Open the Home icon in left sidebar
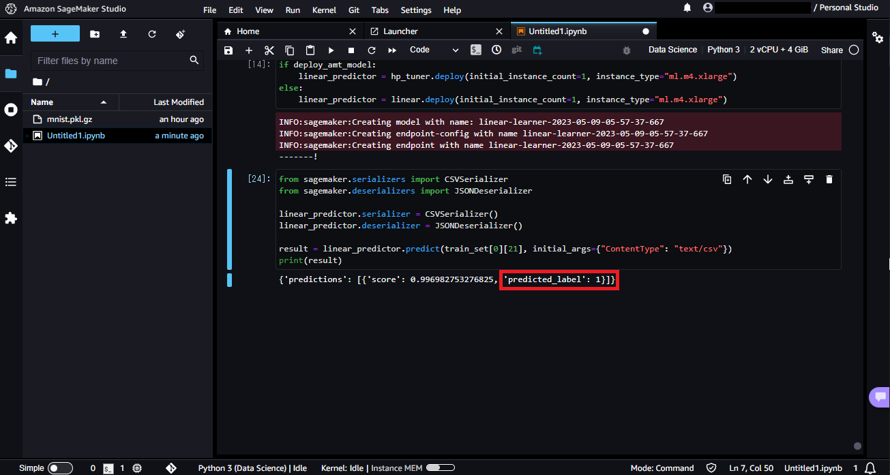The height and width of the screenshot is (475, 890). pos(11,37)
